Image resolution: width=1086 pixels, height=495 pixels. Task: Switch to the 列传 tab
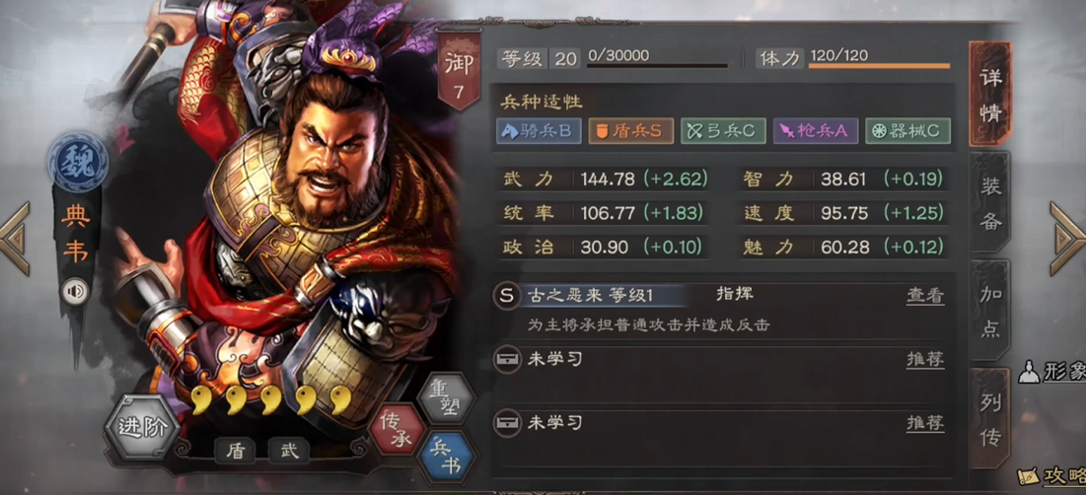coord(991,419)
